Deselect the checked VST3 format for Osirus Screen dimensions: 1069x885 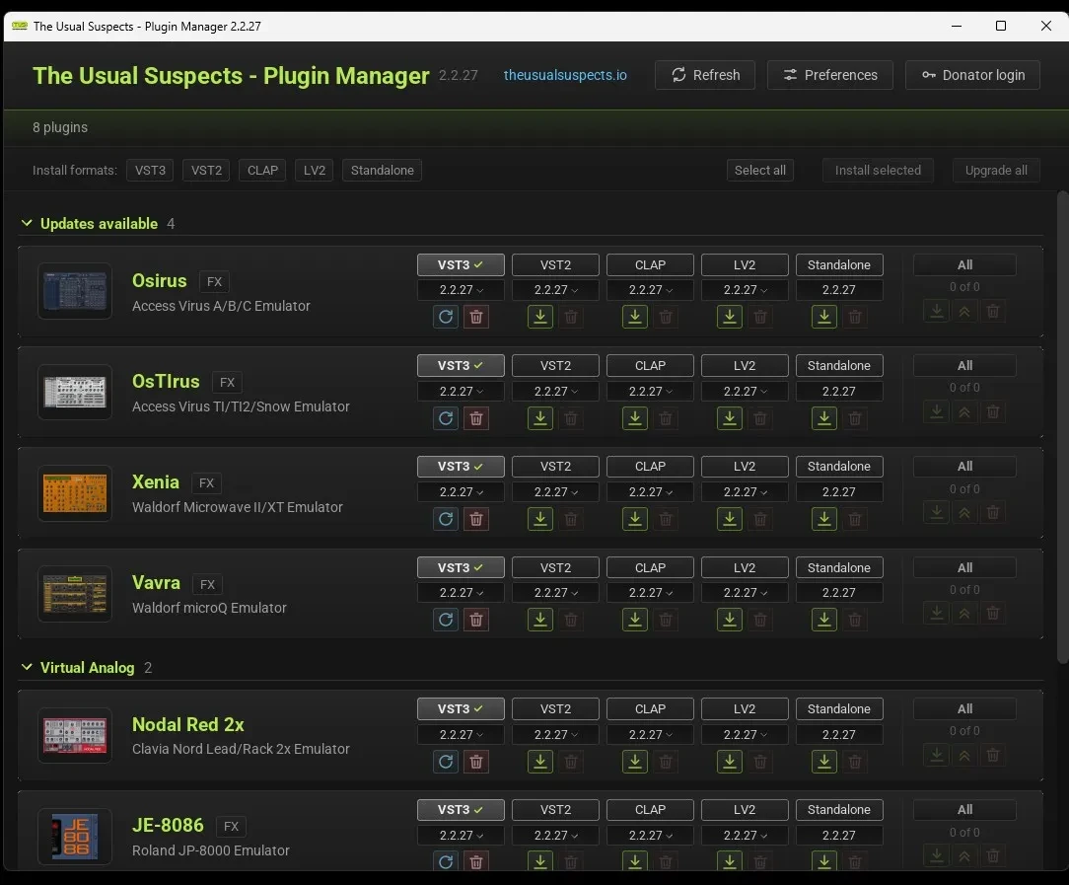coord(461,265)
